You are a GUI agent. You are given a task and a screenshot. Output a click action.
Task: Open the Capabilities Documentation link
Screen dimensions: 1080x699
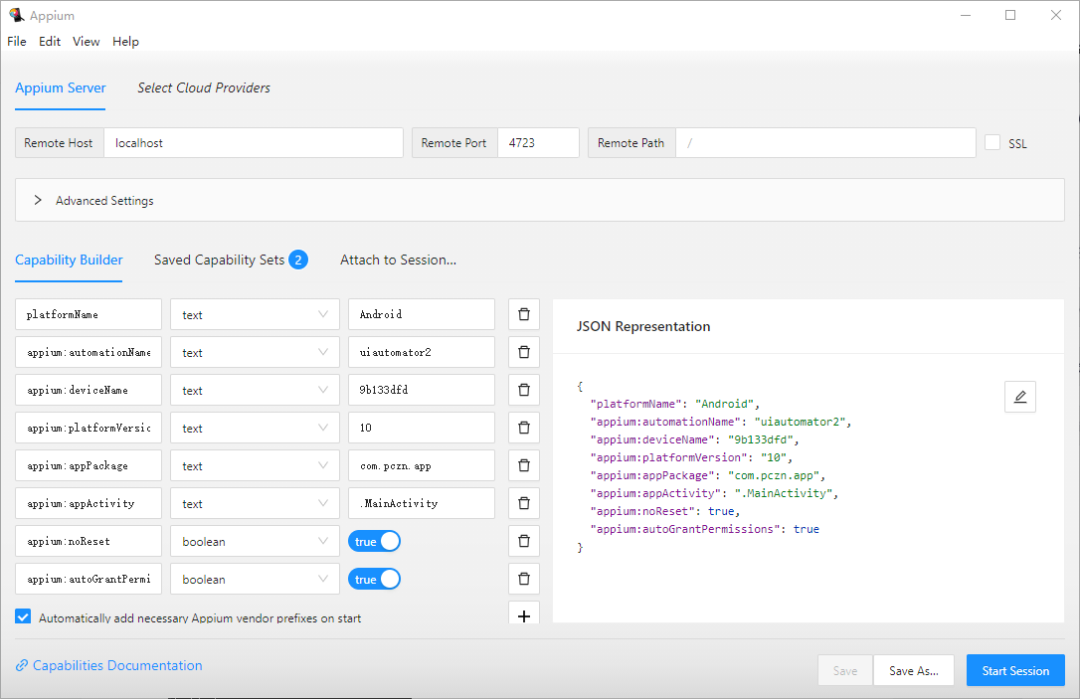point(108,665)
